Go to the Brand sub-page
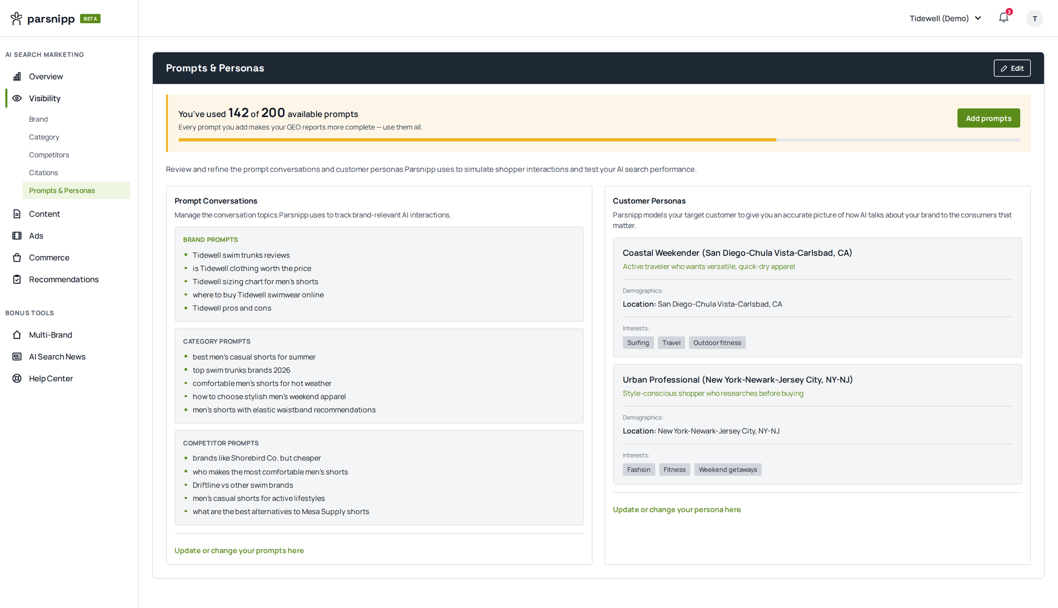 (38, 119)
